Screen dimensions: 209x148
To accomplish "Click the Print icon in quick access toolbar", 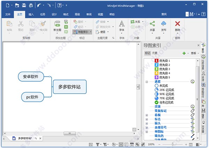I will (x=31, y=5).
